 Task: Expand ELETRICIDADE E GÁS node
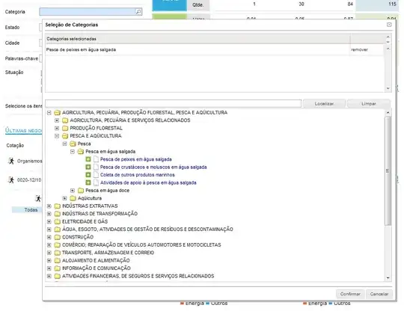point(49,222)
